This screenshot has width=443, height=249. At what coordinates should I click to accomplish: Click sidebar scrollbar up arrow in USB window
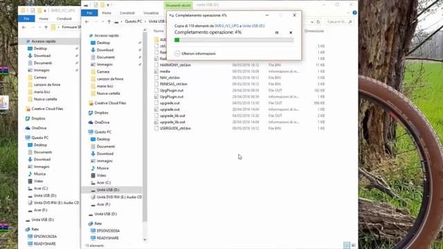click(145, 30)
